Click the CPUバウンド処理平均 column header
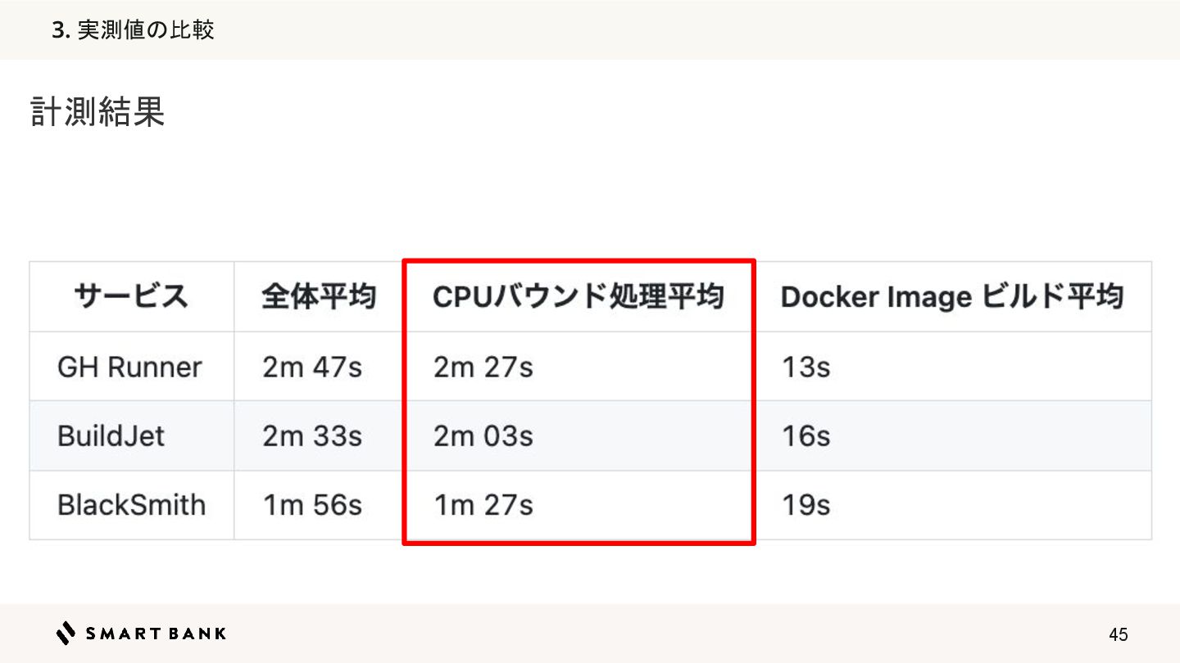 pyautogui.click(x=578, y=296)
